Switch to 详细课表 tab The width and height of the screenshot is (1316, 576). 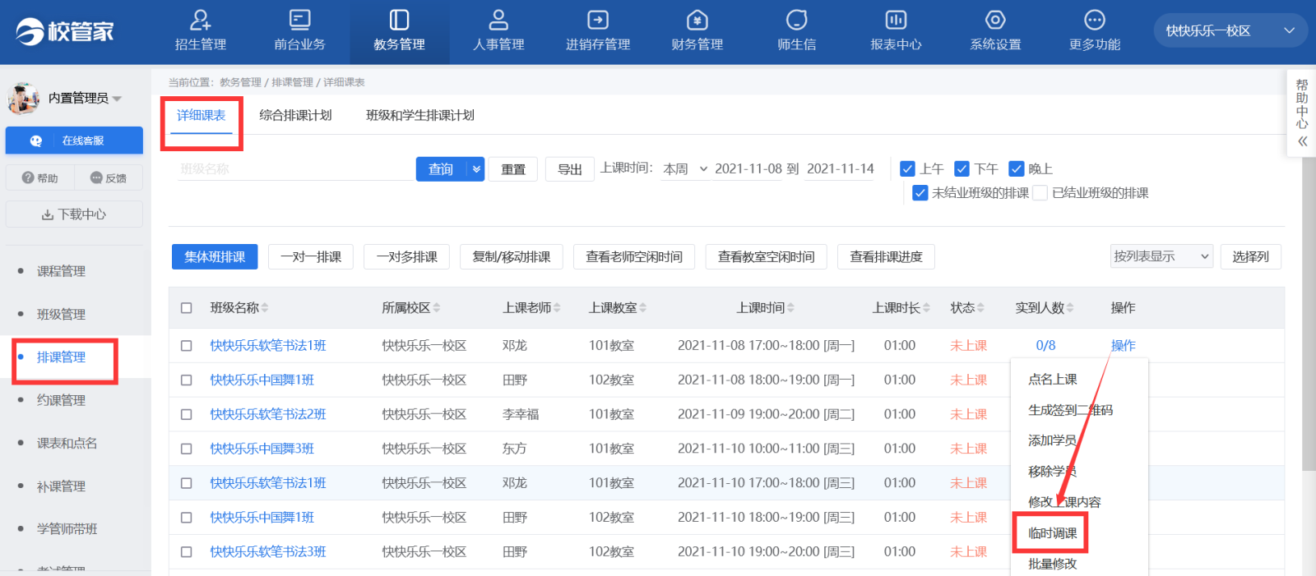[201, 116]
